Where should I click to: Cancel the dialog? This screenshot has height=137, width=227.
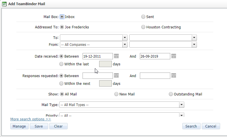[x=211, y=126]
